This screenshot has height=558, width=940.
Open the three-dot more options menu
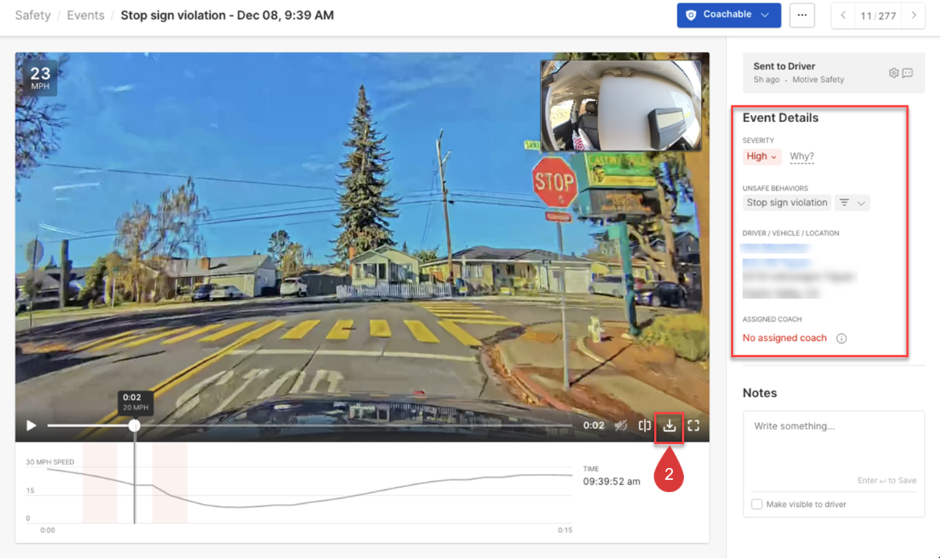point(802,15)
